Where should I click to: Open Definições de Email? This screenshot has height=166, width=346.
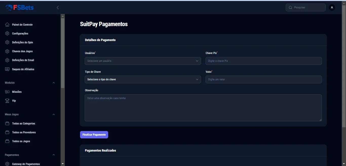(x=23, y=60)
